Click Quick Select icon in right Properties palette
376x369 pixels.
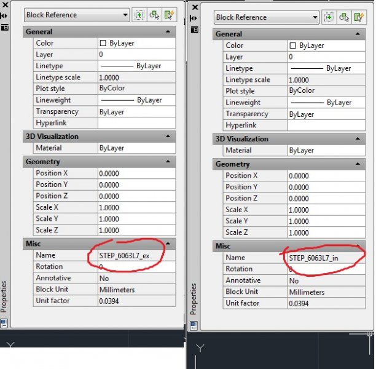(x=359, y=17)
